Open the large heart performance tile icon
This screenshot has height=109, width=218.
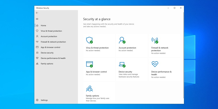pos(155,64)
